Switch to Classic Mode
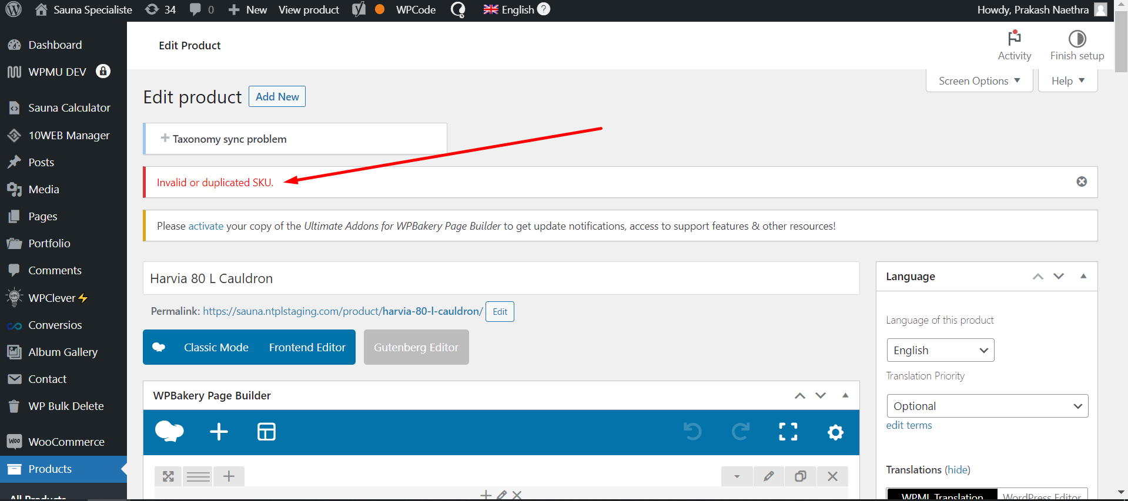 [216, 347]
